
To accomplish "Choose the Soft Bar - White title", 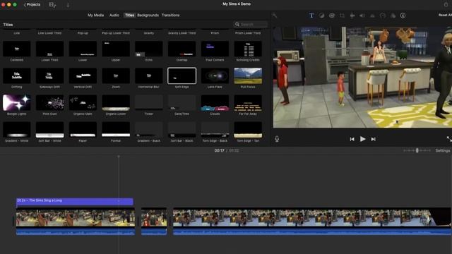I will coord(49,130).
